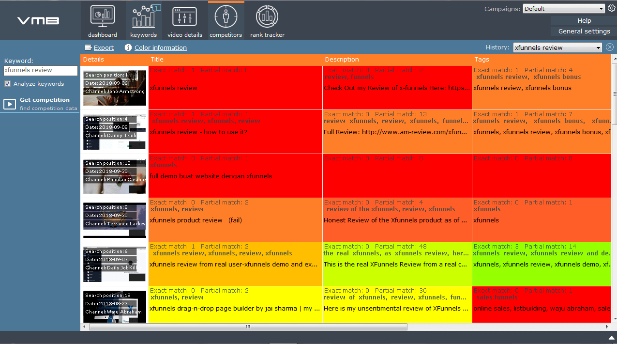Click the VMB logo

pyautogui.click(x=38, y=20)
